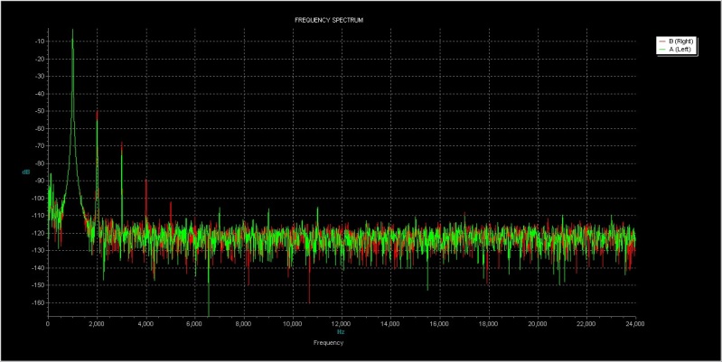Select the B (Right) legend entry
The image size is (722, 362).
tap(677, 41)
